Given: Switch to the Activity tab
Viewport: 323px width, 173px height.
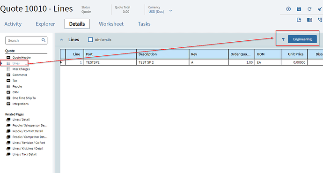Looking at the screenshot, I should click(13, 24).
